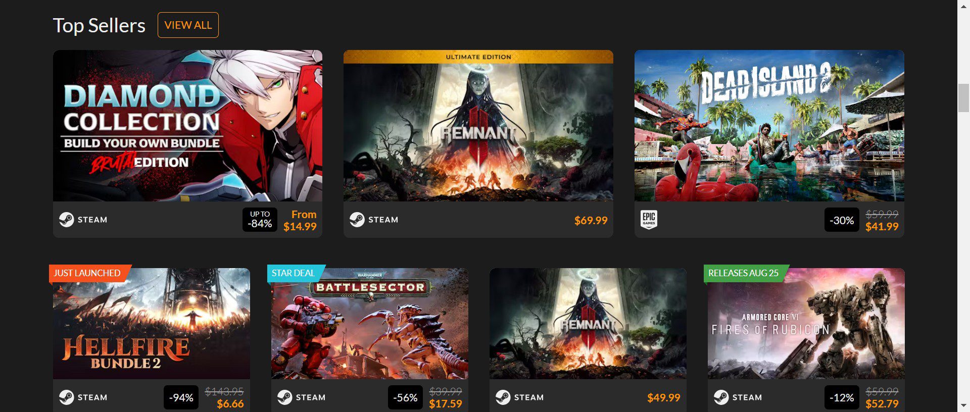
Task: Click the scrollbar down arrow
Action: pyautogui.click(x=963, y=406)
